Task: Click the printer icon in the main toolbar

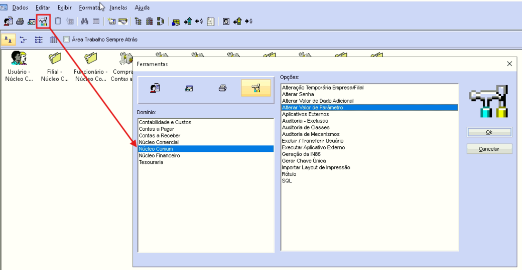Action: 20,22
